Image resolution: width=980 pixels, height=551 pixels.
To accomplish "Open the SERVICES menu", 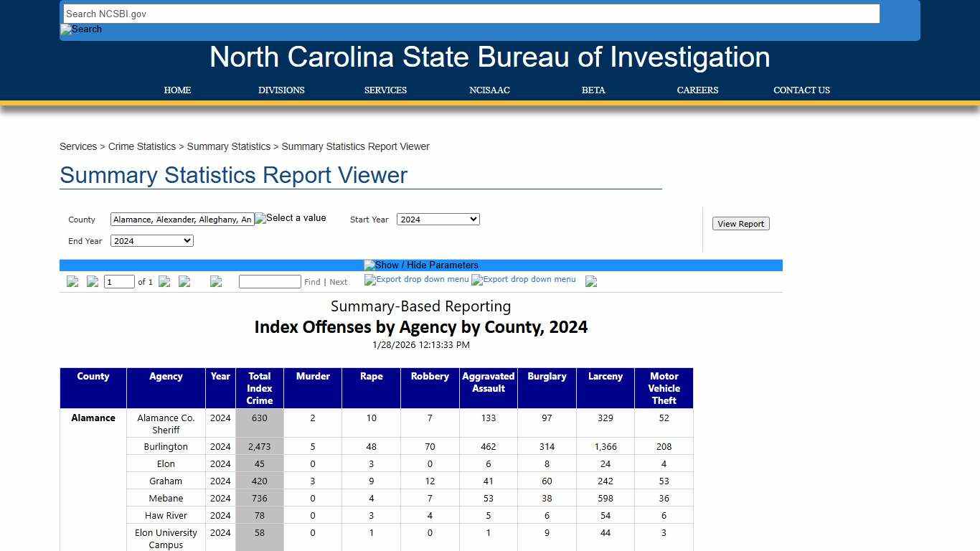I will point(385,90).
